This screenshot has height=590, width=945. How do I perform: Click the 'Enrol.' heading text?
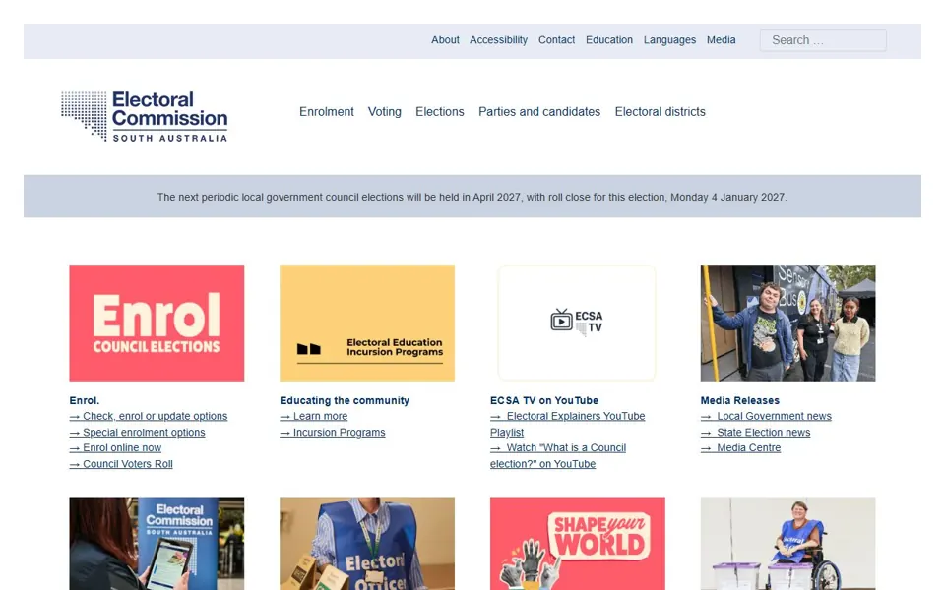point(85,400)
